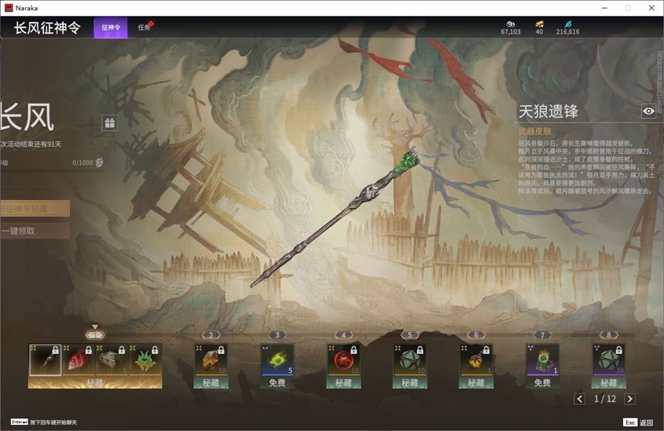
Task: Select the level 4 red orb reward
Action: tap(343, 360)
